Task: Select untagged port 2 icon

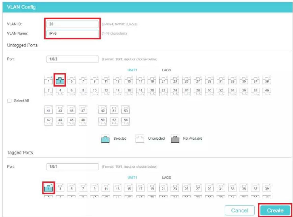Action: click(48, 92)
